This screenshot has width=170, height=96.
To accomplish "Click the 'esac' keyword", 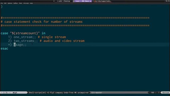I will (4, 49).
